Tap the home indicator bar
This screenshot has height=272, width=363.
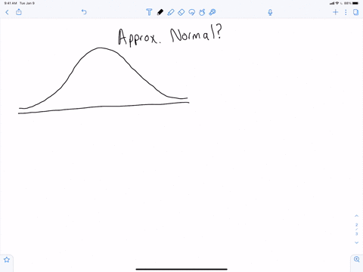(181, 269)
